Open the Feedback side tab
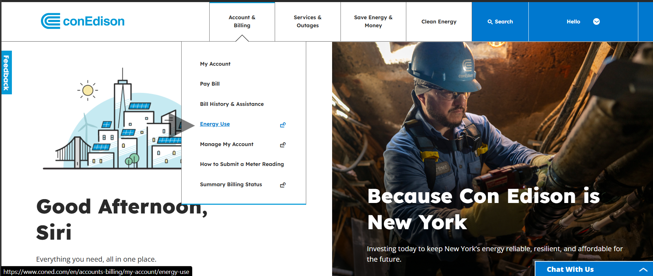The height and width of the screenshot is (276, 653). point(6,72)
